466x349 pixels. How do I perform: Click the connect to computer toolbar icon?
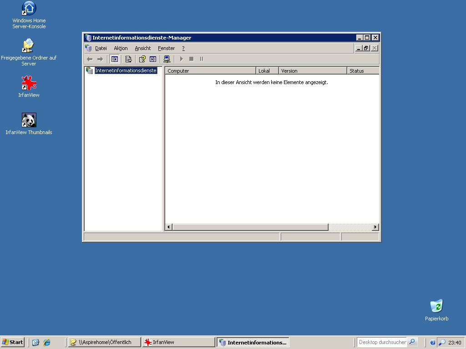(167, 59)
